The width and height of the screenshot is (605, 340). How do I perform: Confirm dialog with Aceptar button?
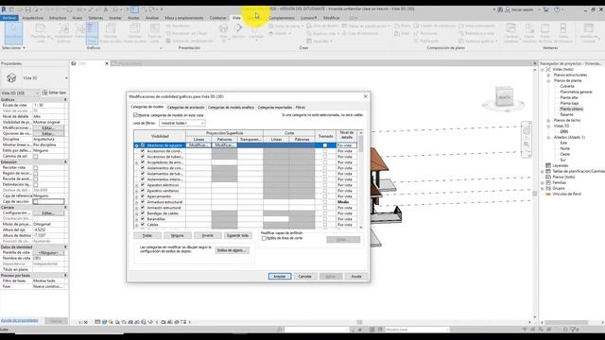280,277
